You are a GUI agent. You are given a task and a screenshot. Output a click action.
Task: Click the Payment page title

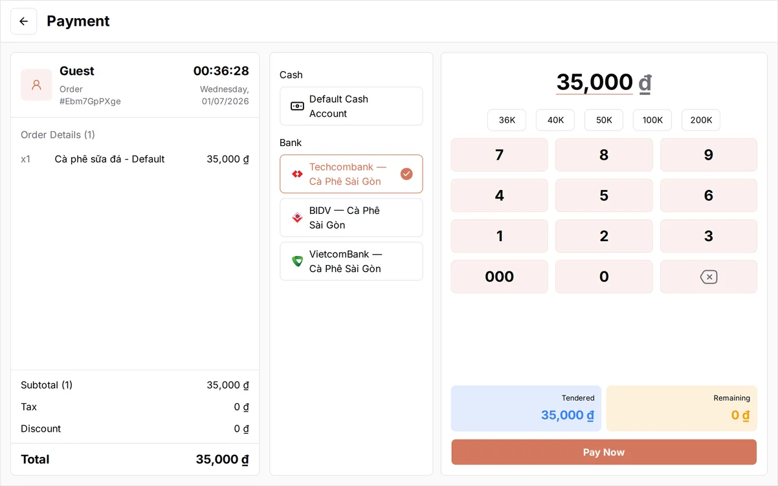78,21
